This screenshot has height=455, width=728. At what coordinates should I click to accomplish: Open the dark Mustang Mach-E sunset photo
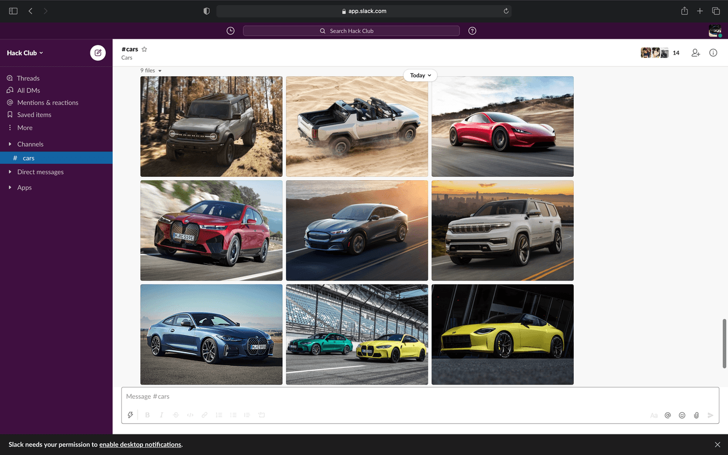[x=357, y=230]
